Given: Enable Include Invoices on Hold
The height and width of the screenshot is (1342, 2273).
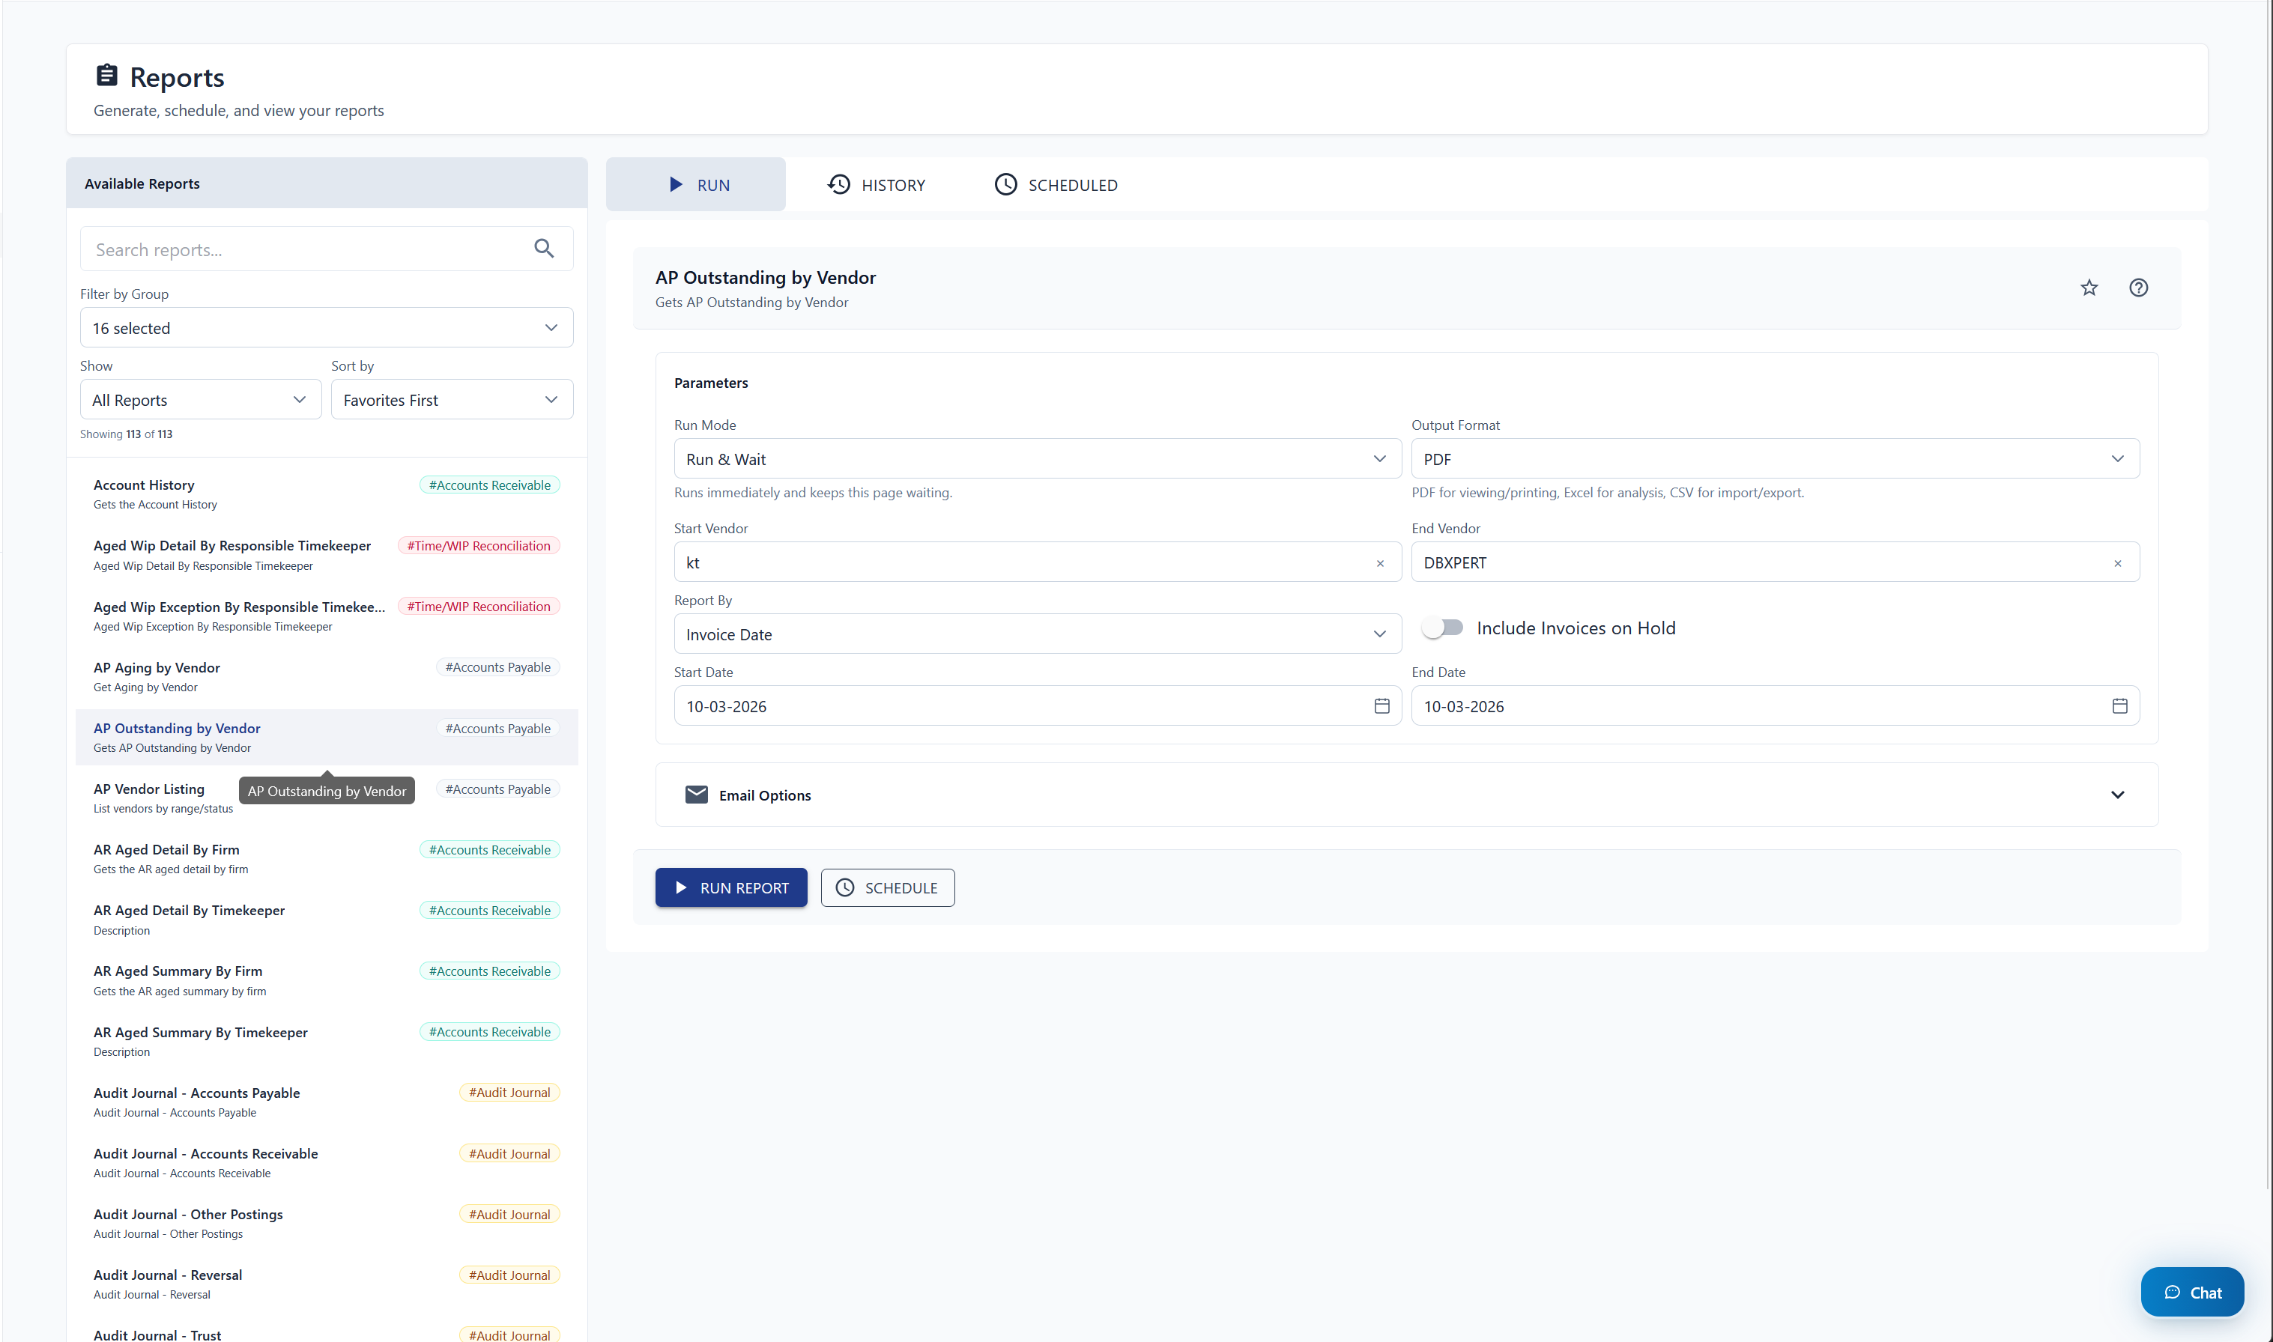Looking at the screenshot, I should (1441, 627).
